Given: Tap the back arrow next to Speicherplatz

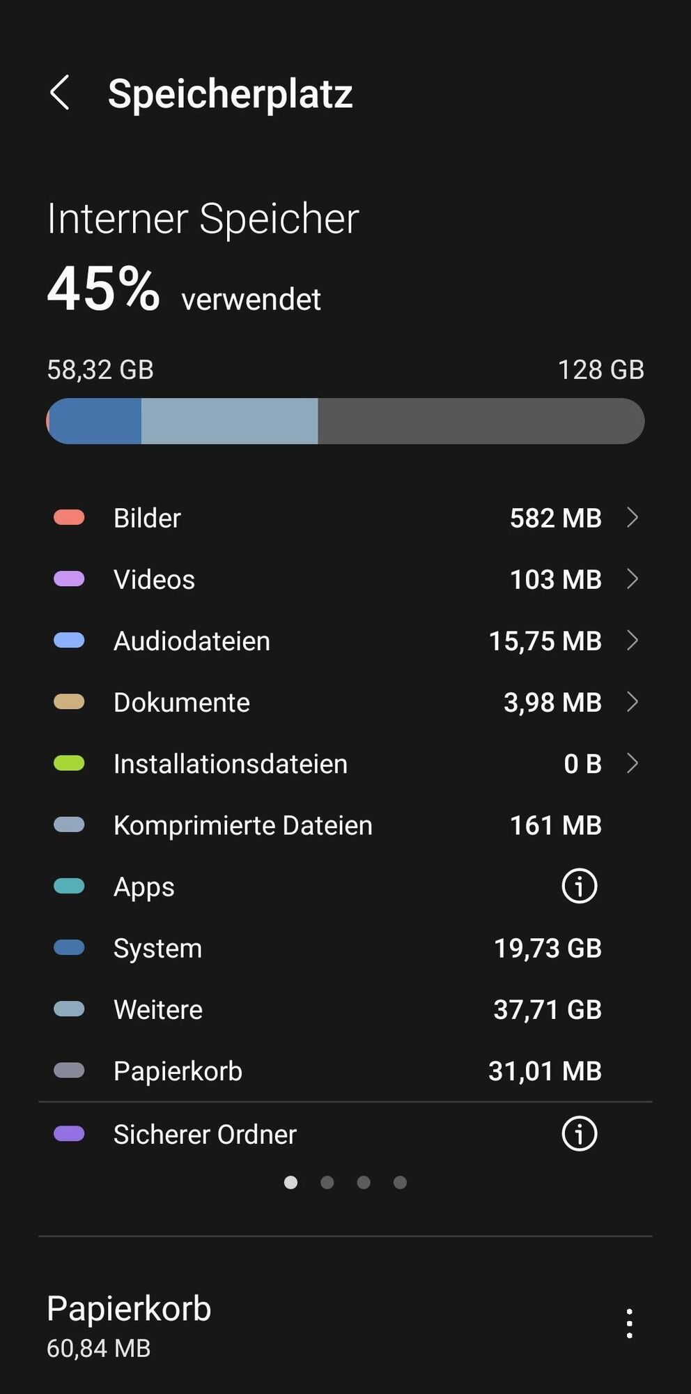Looking at the screenshot, I should 60,93.
